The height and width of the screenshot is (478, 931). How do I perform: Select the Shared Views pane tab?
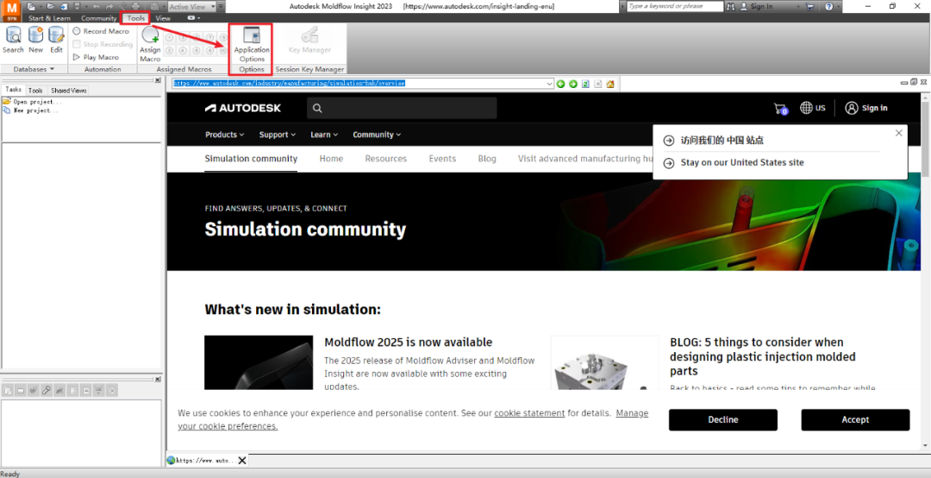pyautogui.click(x=69, y=91)
